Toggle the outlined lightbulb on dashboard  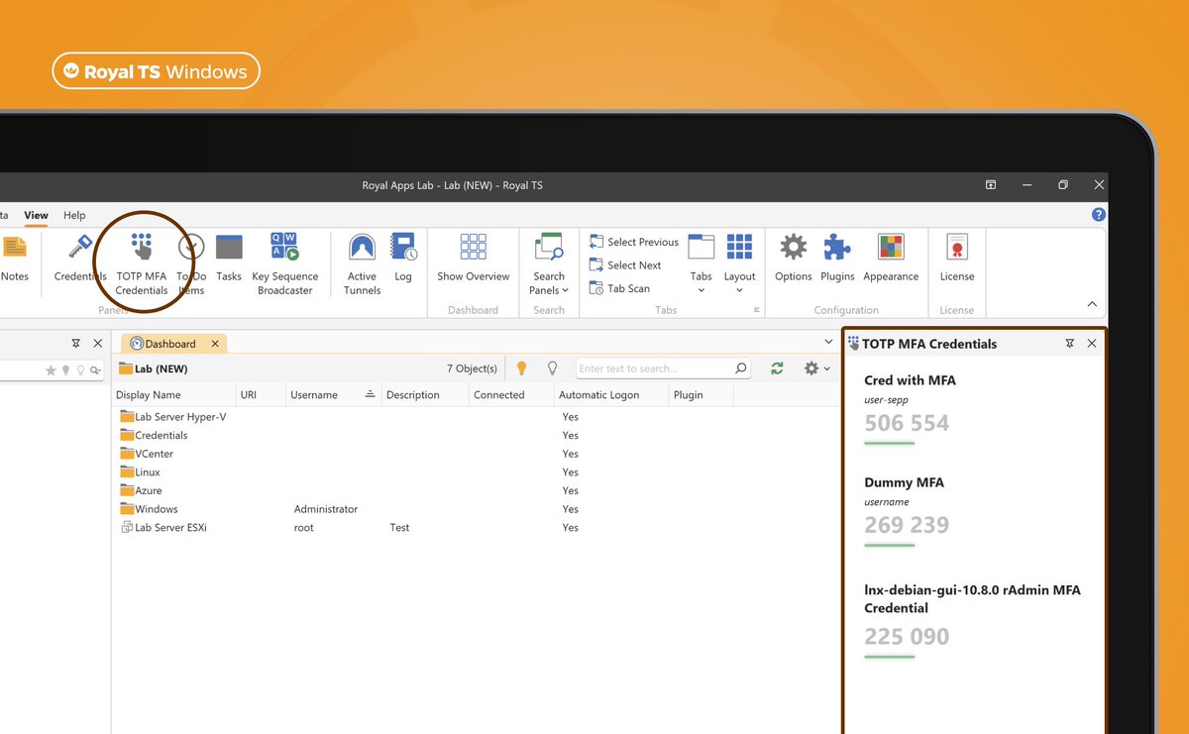pos(553,368)
